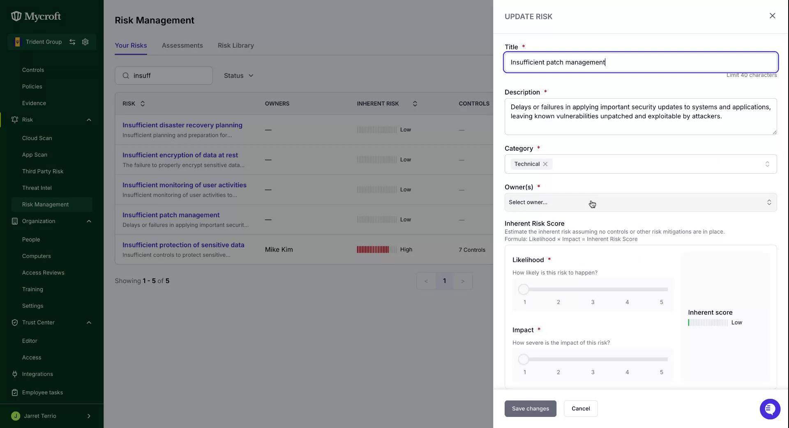789x428 pixels.
Task: Sort by the Inherent Risk column arrows
Action: pos(415,104)
